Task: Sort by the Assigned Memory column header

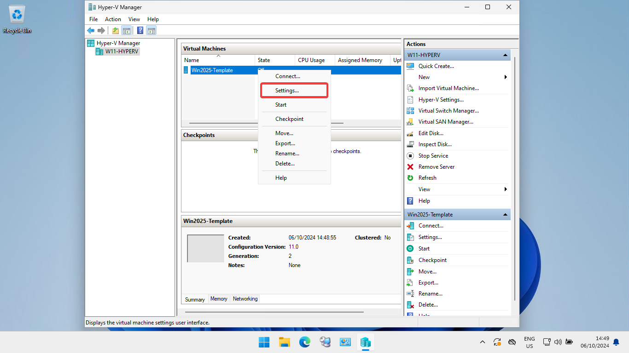Action: 363,60
